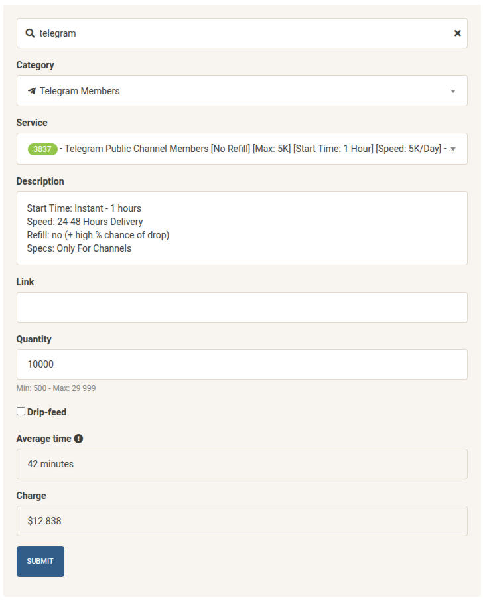485x602 pixels.
Task: Click the Telegram paper plane icon
Action: point(31,91)
